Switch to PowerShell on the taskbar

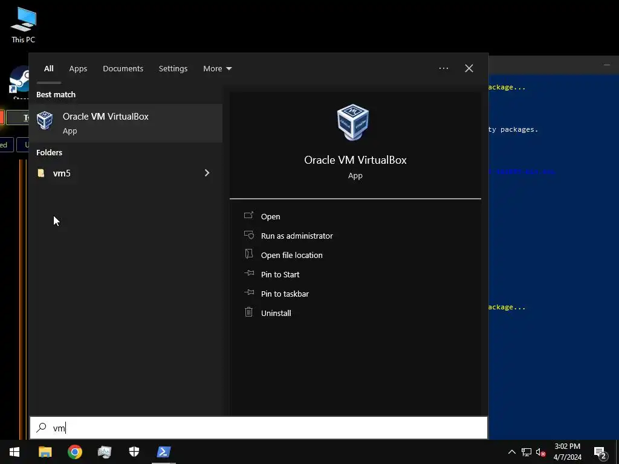click(x=164, y=452)
